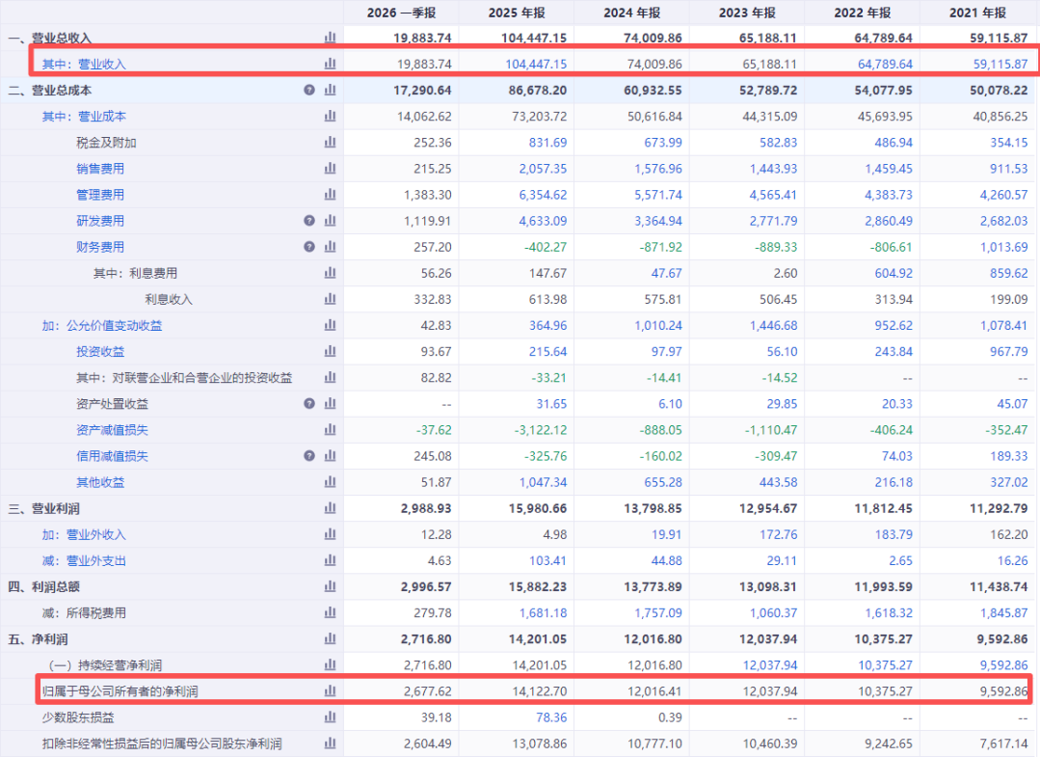This screenshot has width=1040, height=757.
Task: Select 扣除非经常性损益后的归属母公司股东净利润 row label
Action: pos(162,743)
